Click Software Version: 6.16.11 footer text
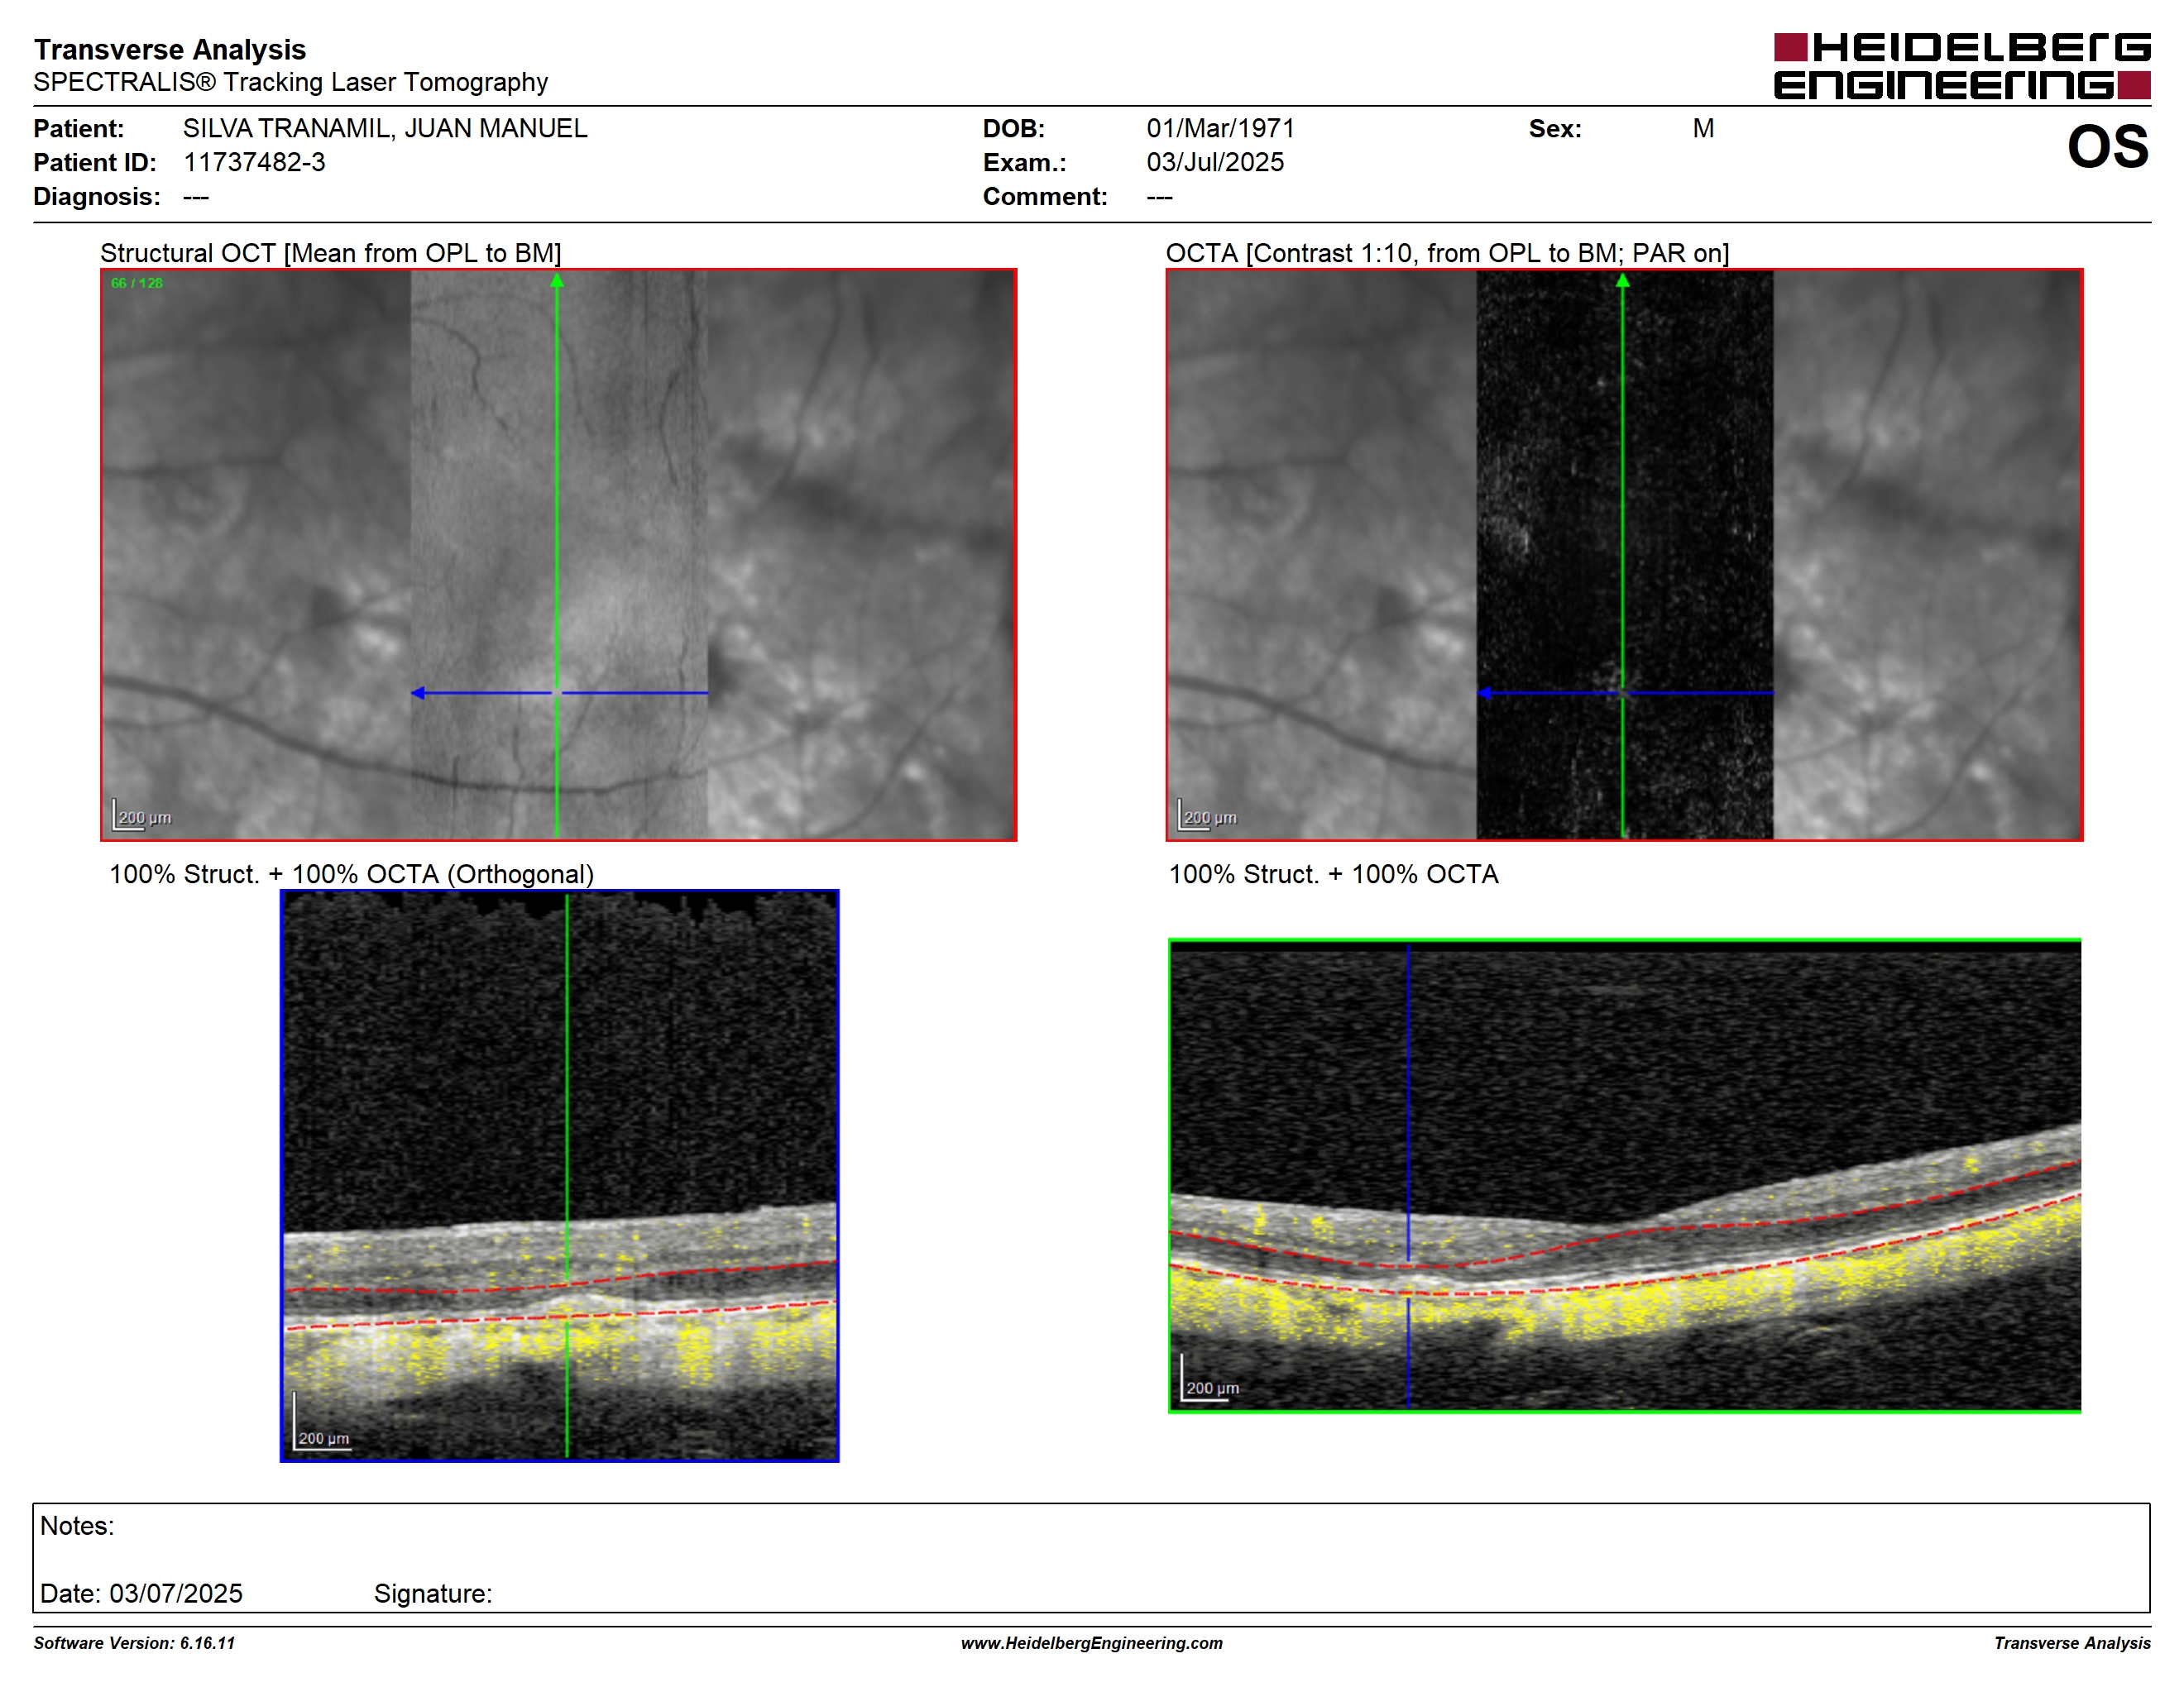Image resolution: width=2184 pixels, height=1687 pixels. pos(134,1643)
